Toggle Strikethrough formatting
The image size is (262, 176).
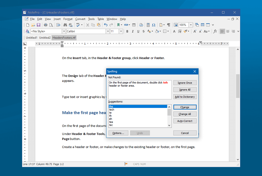click(x=144, y=31)
